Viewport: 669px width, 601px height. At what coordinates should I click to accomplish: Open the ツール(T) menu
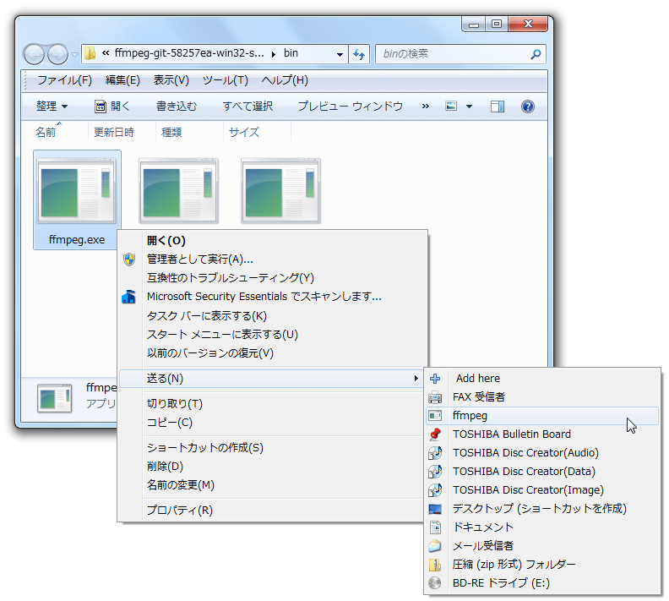[226, 80]
